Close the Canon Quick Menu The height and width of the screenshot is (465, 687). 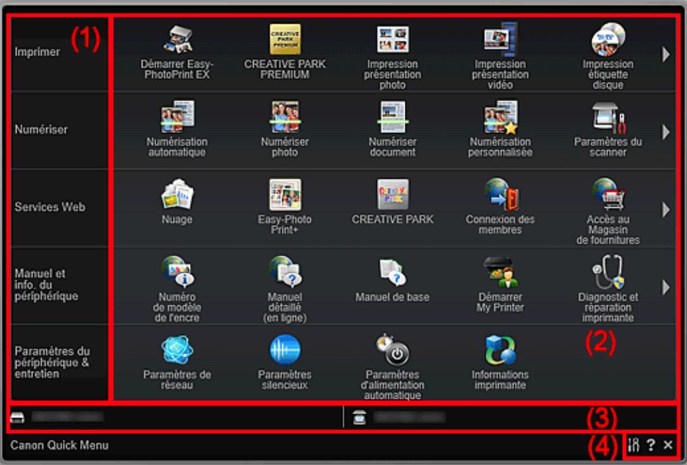[x=668, y=445]
